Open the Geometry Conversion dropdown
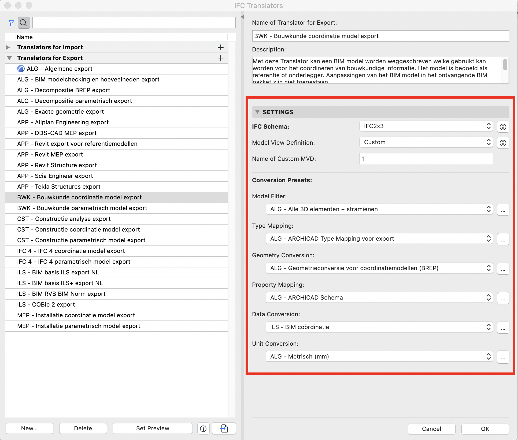 click(379, 268)
